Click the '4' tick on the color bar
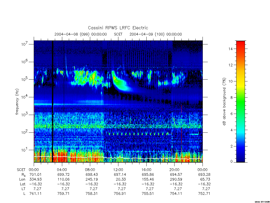Viewport: 270px width, 203px height. (232, 130)
